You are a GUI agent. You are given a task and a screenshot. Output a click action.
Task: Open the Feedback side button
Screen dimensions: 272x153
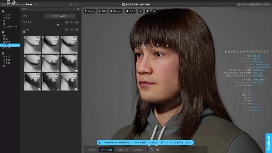click(269, 143)
